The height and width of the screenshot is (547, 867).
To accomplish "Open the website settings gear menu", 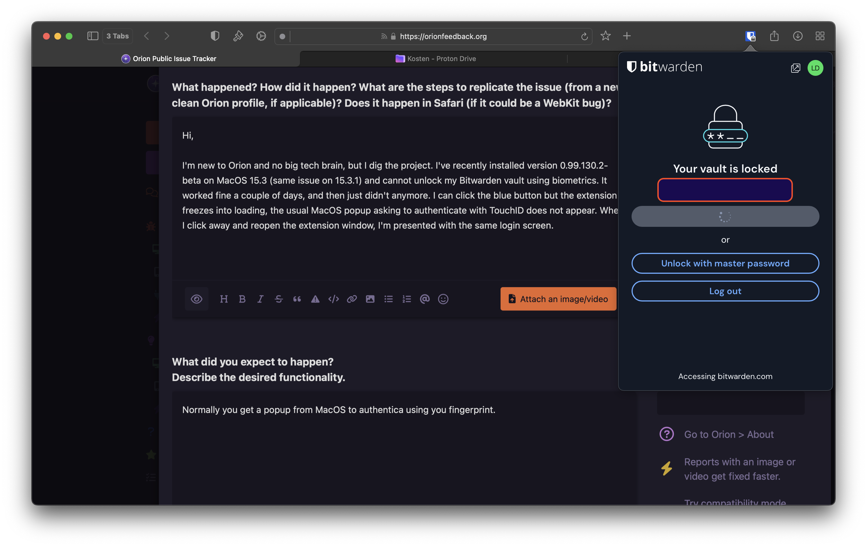I will pyautogui.click(x=261, y=36).
